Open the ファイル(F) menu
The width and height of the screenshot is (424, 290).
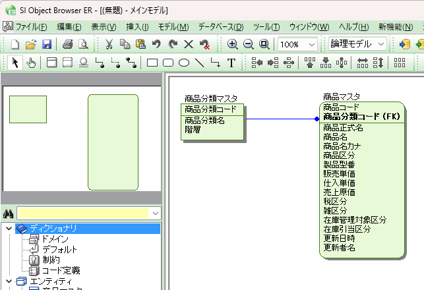[x=31, y=27]
